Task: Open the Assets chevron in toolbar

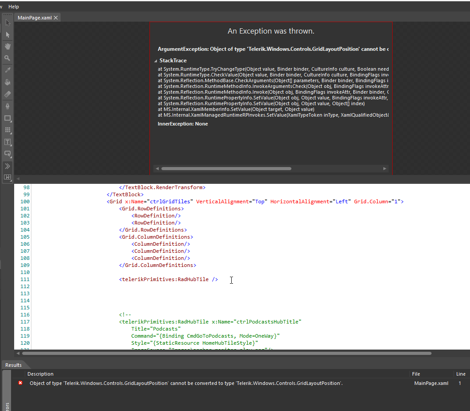Action: click(x=8, y=166)
